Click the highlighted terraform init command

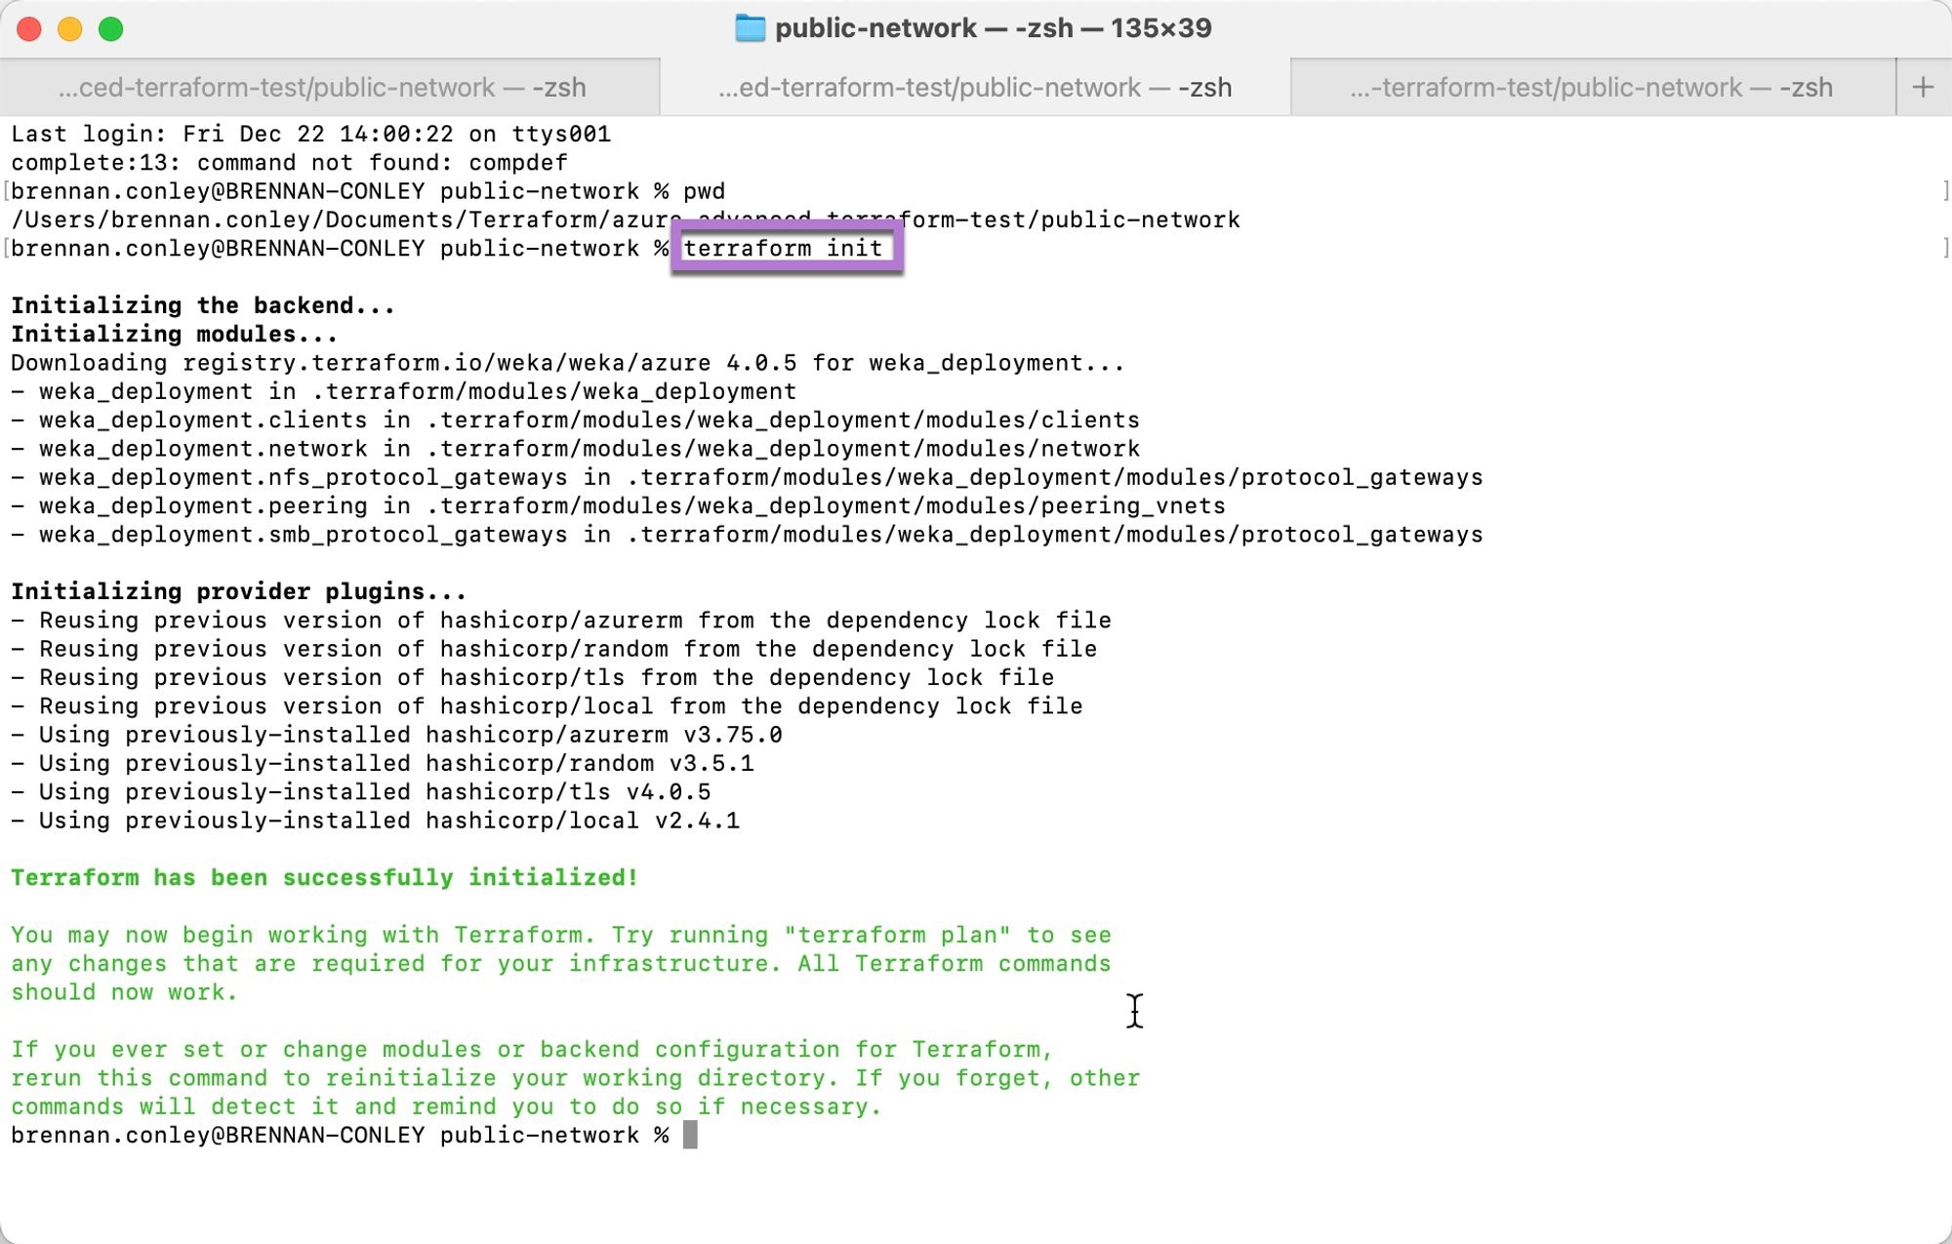click(x=783, y=248)
